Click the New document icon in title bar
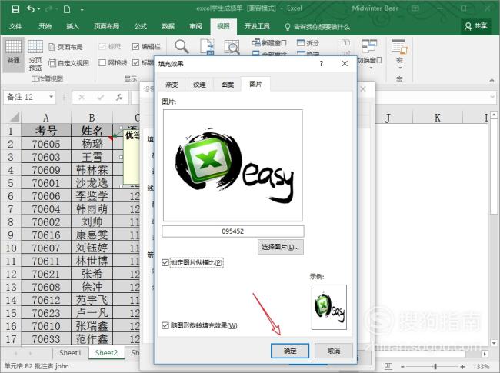Image resolution: width=500 pixels, height=373 pixels. pyautogui.click(x=67, y=9)
